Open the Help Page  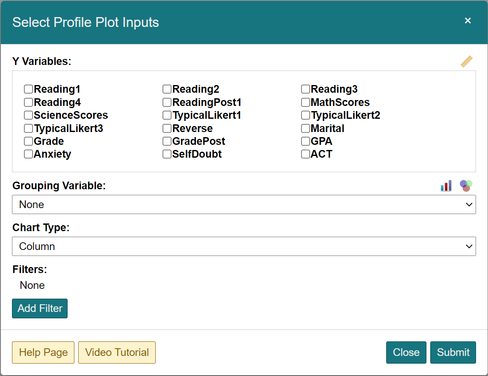pyautogui.click(x=43, y=352)
